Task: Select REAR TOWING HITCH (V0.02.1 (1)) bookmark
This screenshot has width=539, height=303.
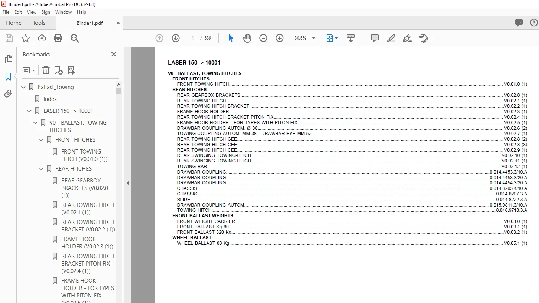Action: click(x=88, y=208)
